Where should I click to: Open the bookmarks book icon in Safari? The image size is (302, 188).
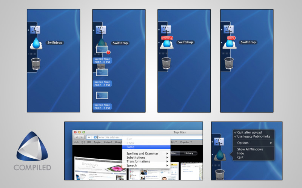pos(83,142)
